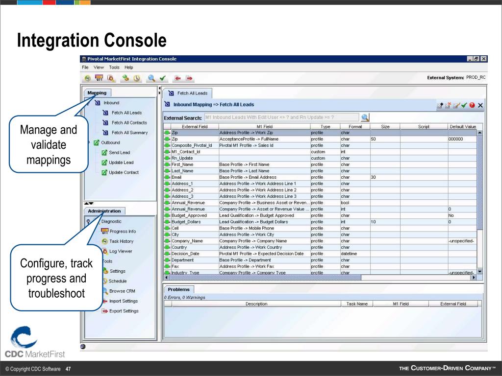Select Update Contact under Outbound
The width and height of the screenshot is (502, 376).
(x=124, y=172)
